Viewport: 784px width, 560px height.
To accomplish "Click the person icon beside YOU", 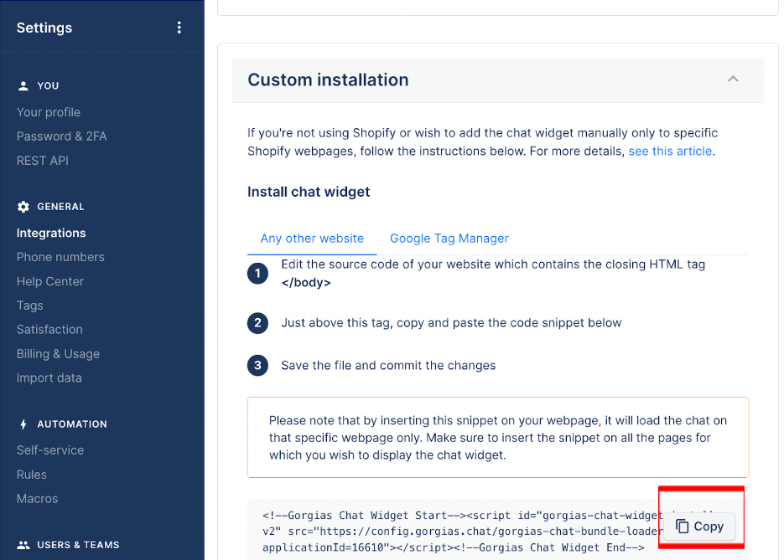I will pos(23,86).
